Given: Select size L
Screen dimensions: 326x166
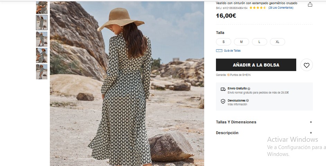Looking at the screenshot, I should [x=259, y=42].
